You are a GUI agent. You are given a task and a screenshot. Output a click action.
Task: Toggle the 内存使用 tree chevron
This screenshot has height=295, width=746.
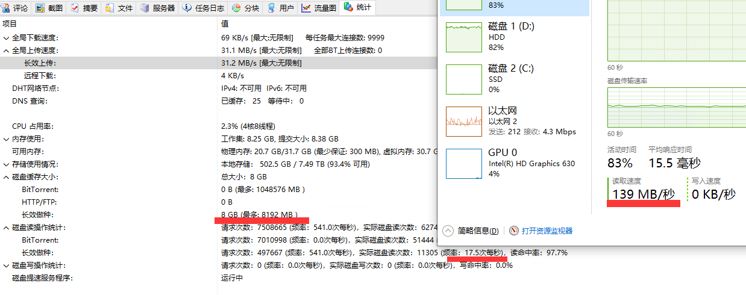click(6, 138)
